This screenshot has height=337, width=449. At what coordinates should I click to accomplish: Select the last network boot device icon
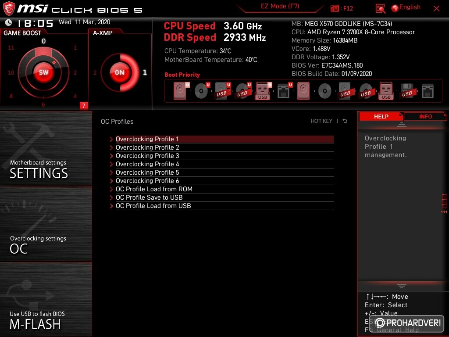coord(428,91)
